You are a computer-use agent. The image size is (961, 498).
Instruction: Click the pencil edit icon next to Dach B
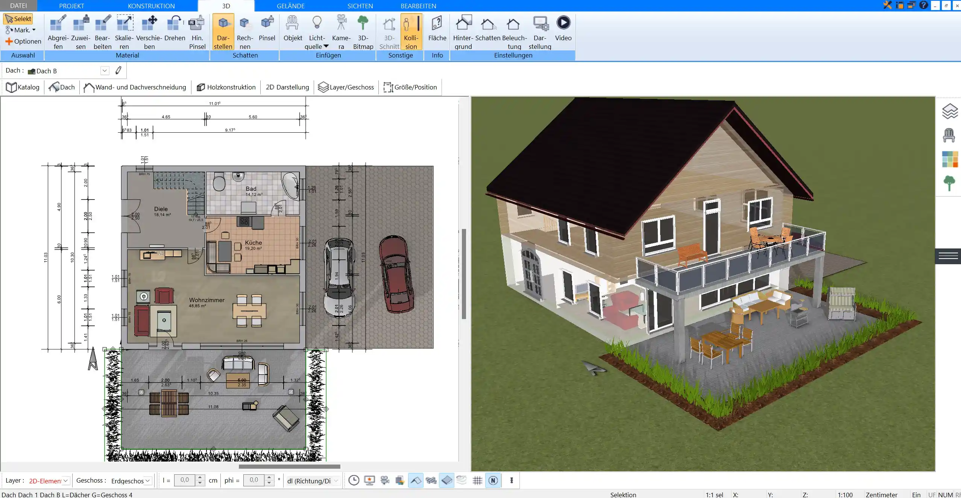[118, 70]
